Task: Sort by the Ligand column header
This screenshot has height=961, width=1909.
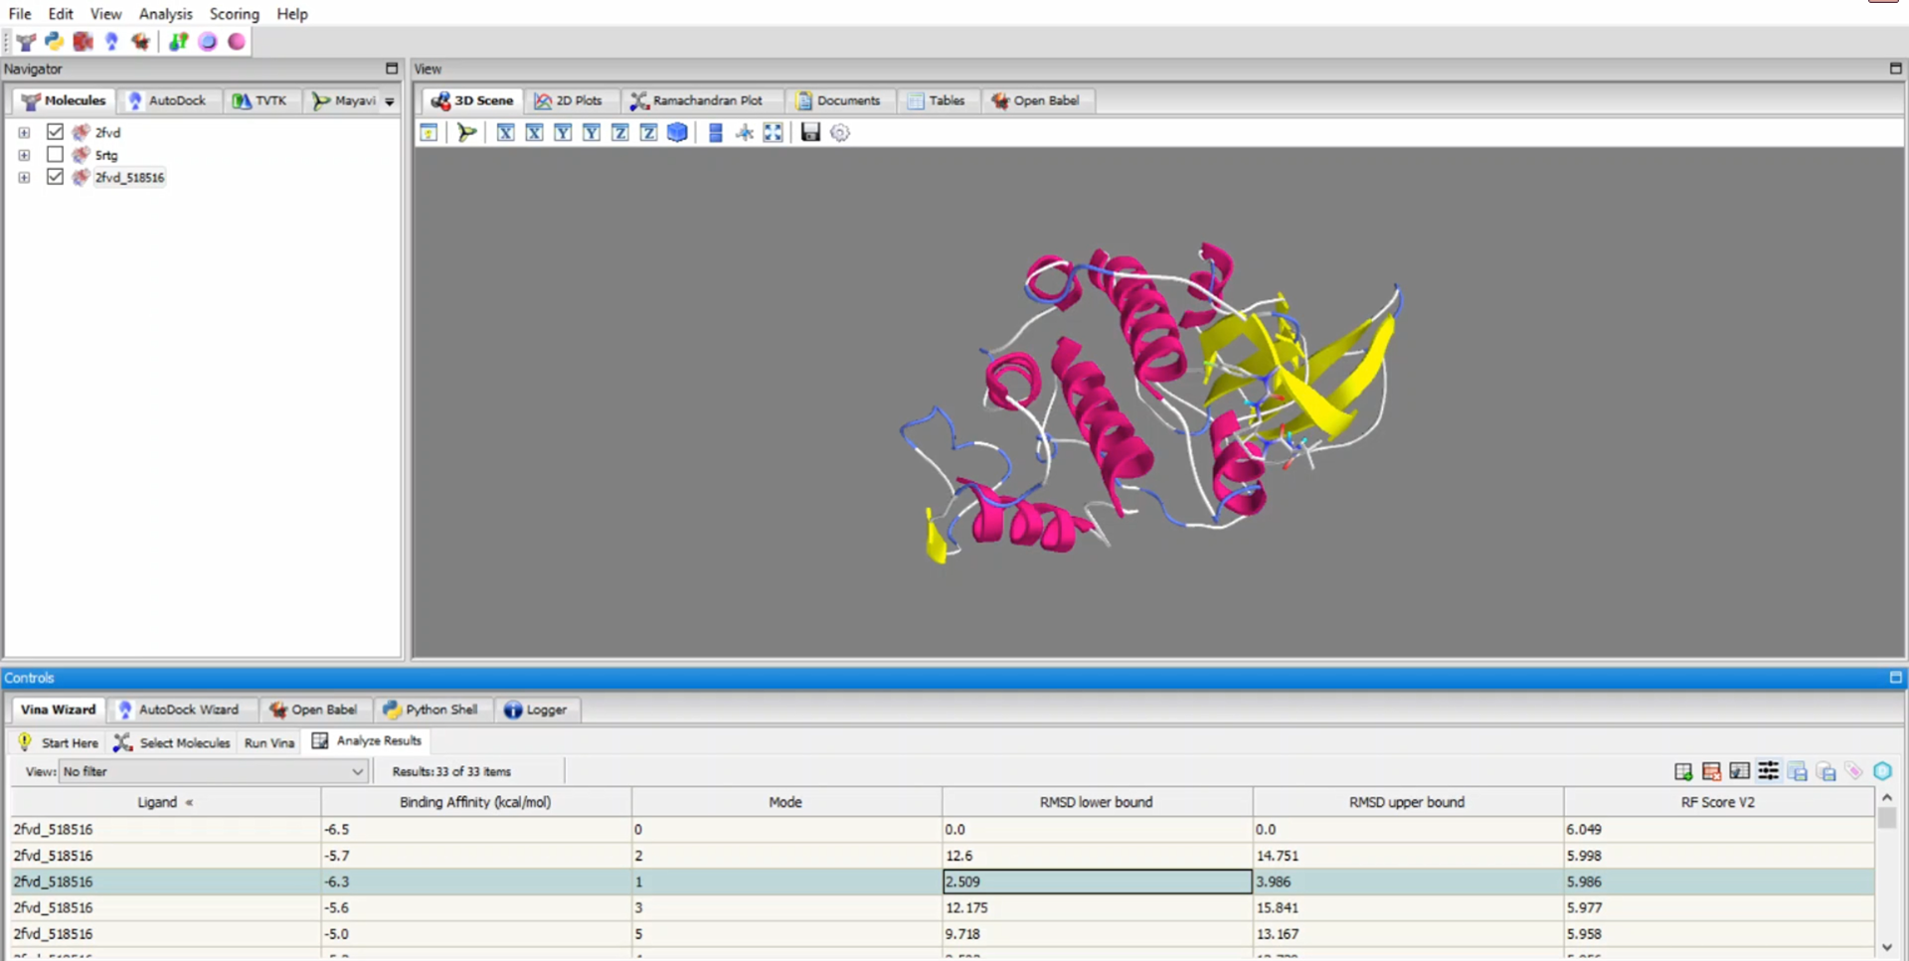Action: pyautogui.click(x=165, y=802)
